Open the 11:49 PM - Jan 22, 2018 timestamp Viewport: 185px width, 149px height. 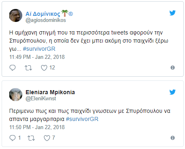(x=37, y=57)
